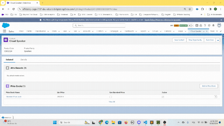The width and height of the screenshot is (224, 126).
Task: Click the New Contact button
Action: (179, 40)
